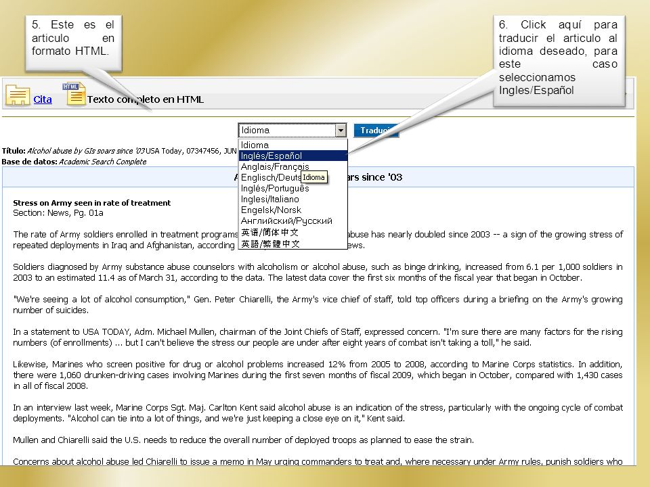
Task: Pick 英语/简体中文 simplified Chinese option
Action: [293, 232]
